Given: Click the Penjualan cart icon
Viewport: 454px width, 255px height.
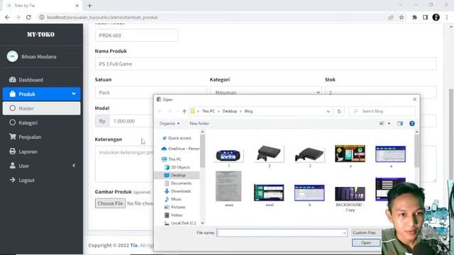Looking at the screenshot, I should pos(13,137).
